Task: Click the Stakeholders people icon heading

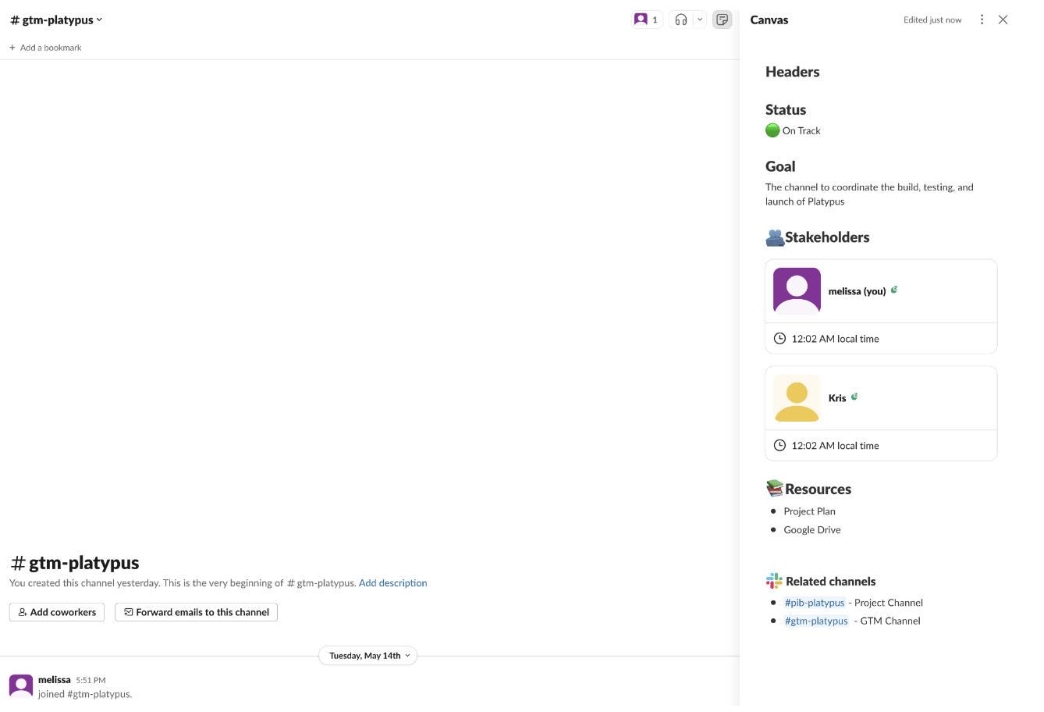Action: [x=773, y=237]
